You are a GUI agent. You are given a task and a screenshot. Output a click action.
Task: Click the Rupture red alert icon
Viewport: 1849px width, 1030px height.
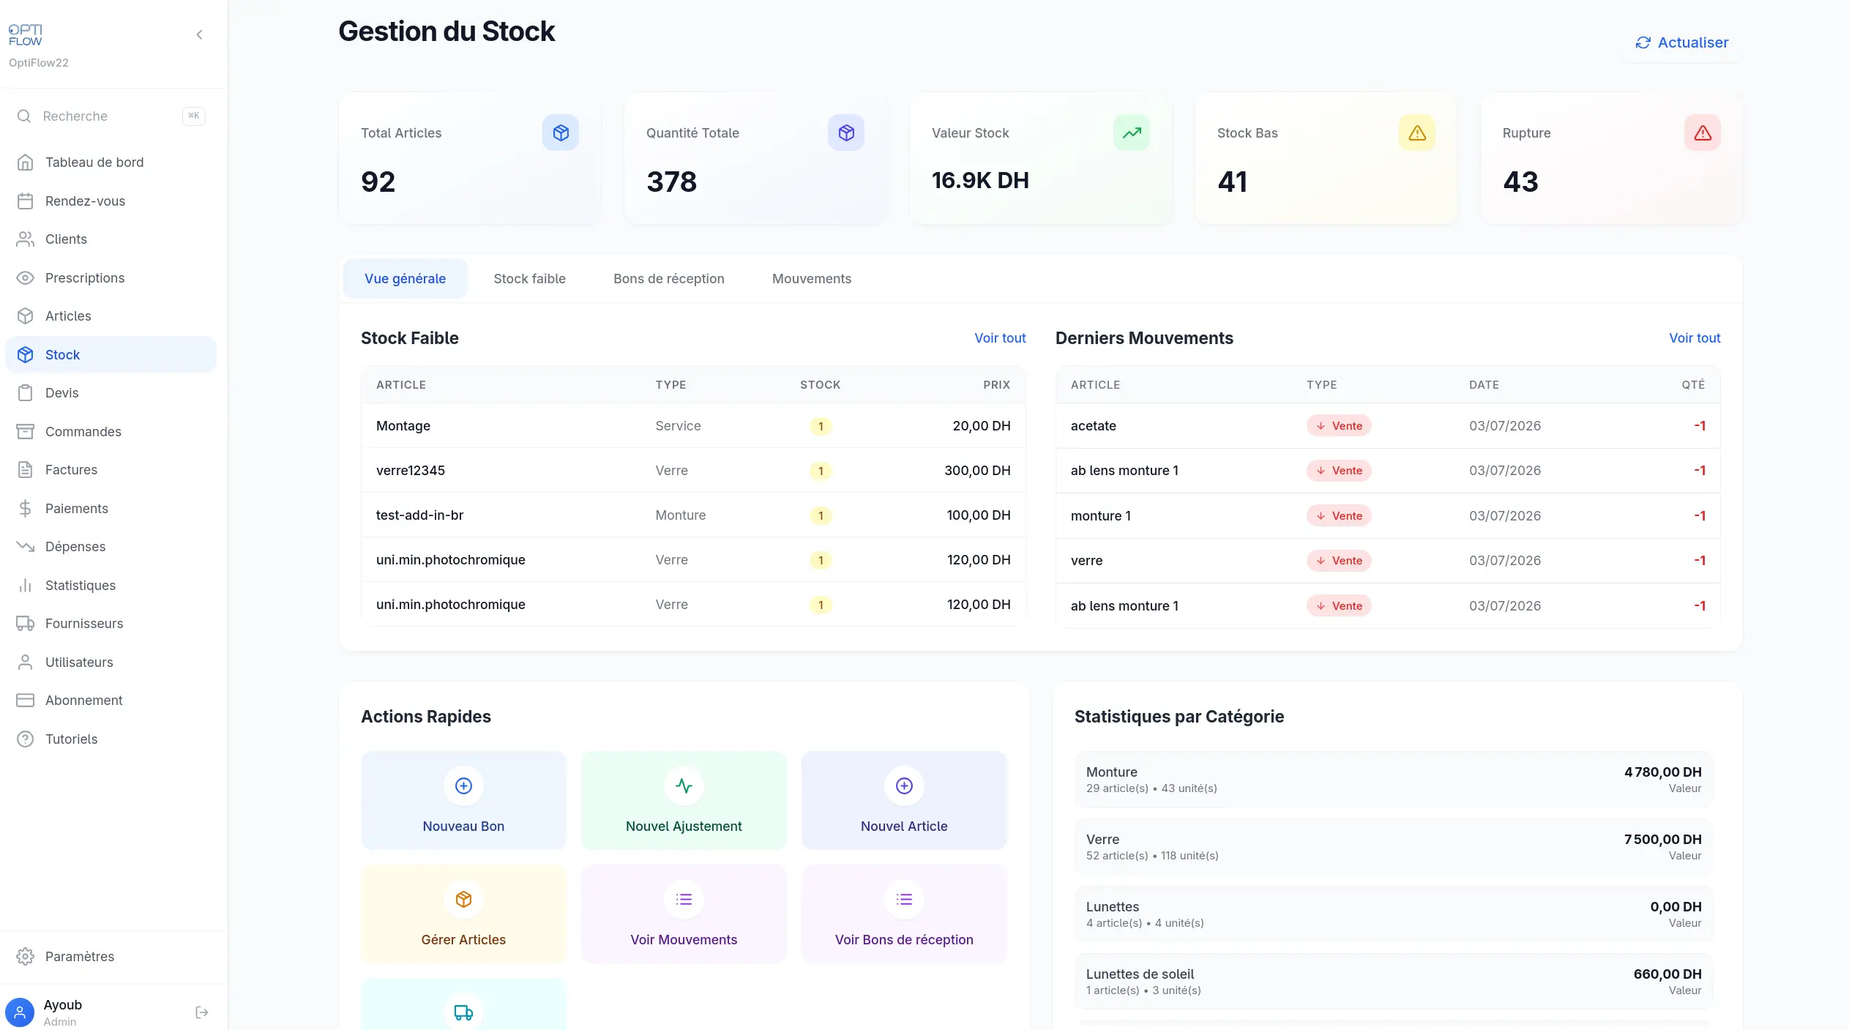1703,133
